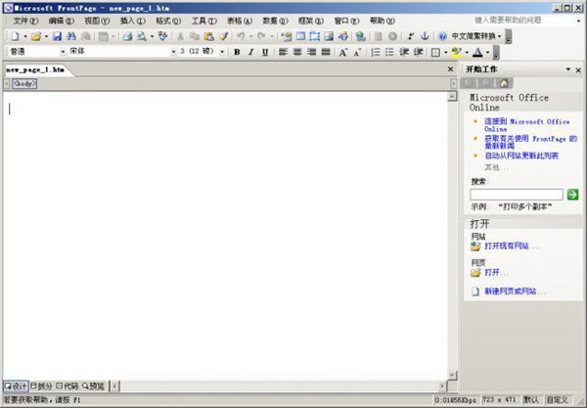Toggle bold formatting
This screenshot has width=587, height=408.
(x=237, y=53)
